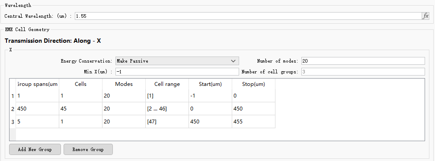Click the Remove Group button
Viewport: 435px width, 161px height.
pos(88,149)
